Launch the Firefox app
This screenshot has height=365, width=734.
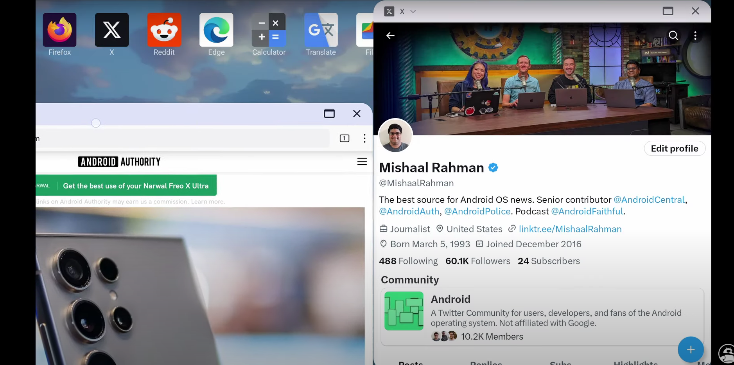pos(59,30)
